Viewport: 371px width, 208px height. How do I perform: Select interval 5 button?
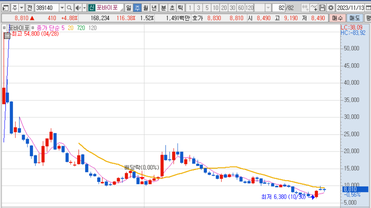(207, 8)
